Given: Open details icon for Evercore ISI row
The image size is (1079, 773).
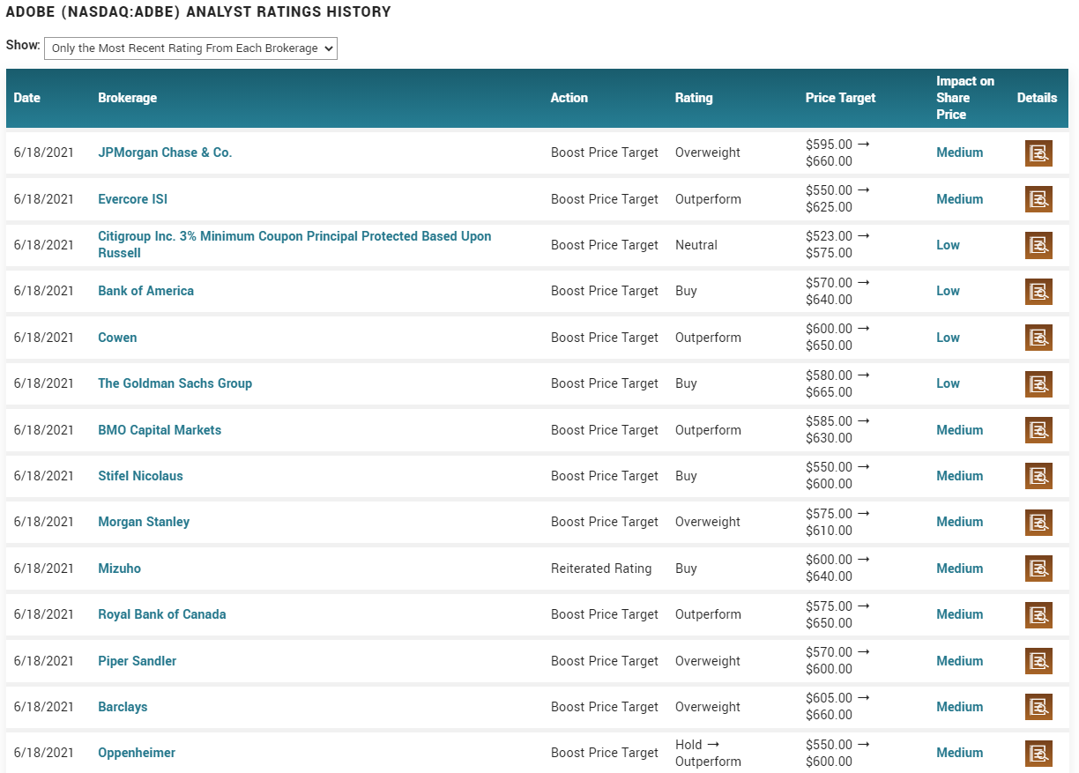Looking at the screenshot, I should pyautogui.click(x=1038, y=199).
